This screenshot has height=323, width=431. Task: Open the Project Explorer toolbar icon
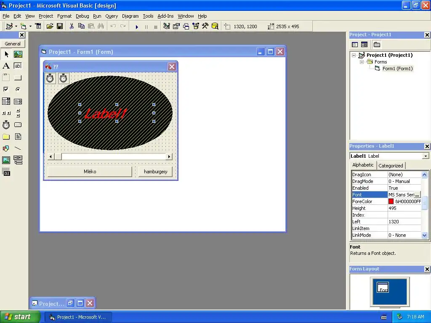(167, 26)
